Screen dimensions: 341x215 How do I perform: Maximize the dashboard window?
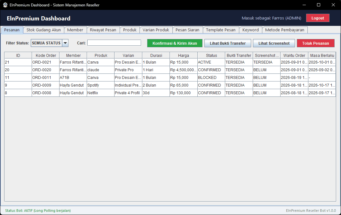coord(319,5)
